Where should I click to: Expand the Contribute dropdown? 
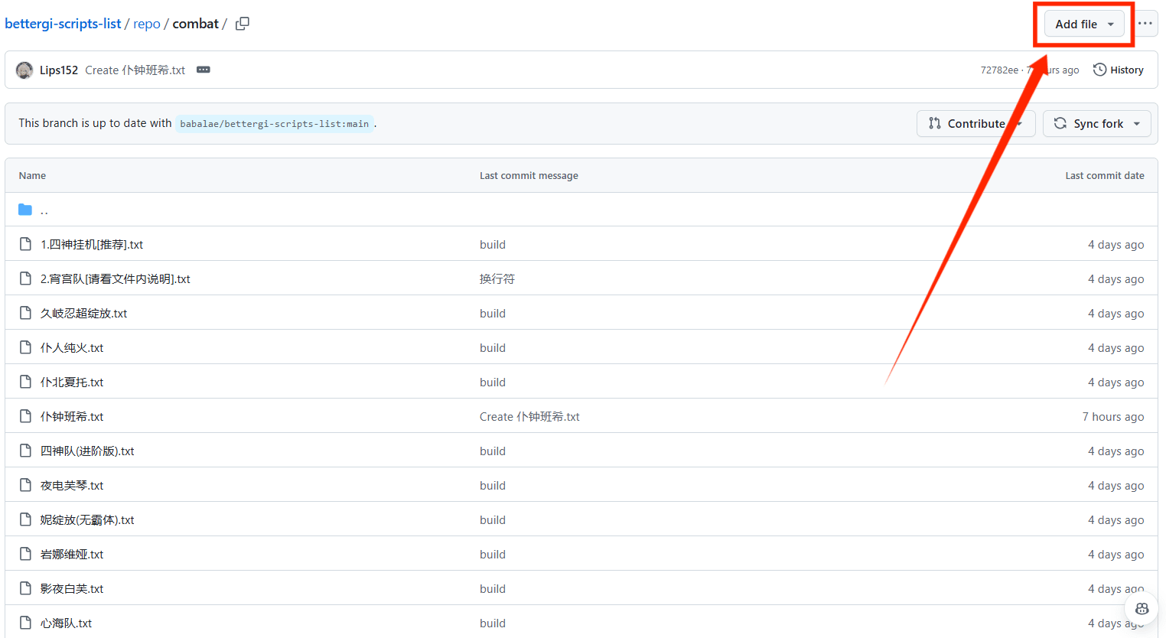(975, 123)
